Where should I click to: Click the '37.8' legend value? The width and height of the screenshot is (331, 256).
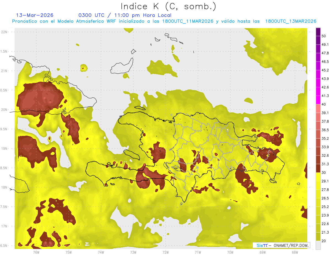coord(325,122)
